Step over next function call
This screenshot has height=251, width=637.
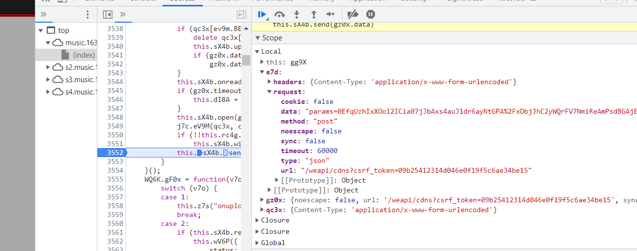[x=279, y=14]
